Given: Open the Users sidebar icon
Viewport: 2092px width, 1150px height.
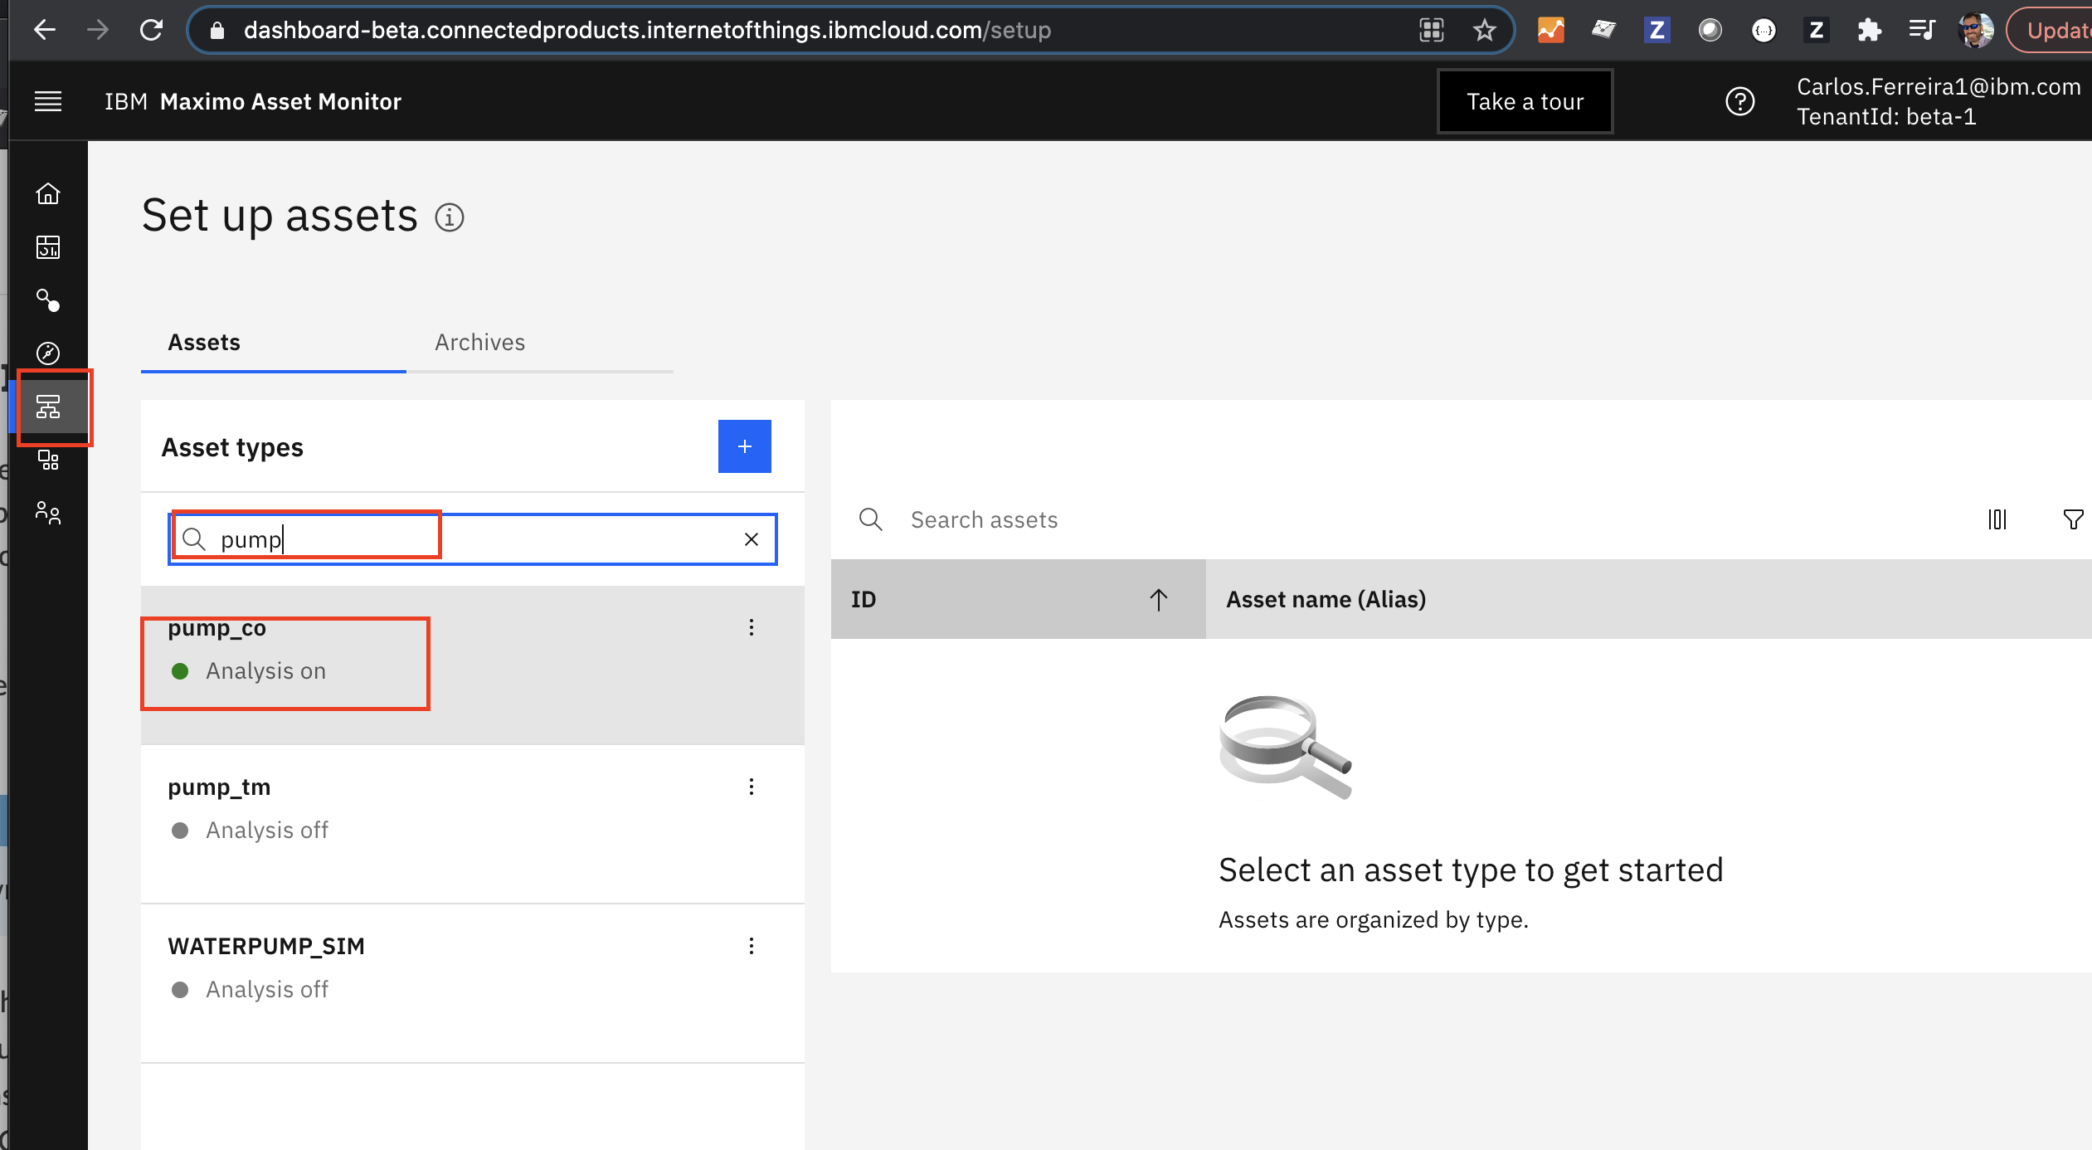Looking at the screenshot, I should 48,514.
